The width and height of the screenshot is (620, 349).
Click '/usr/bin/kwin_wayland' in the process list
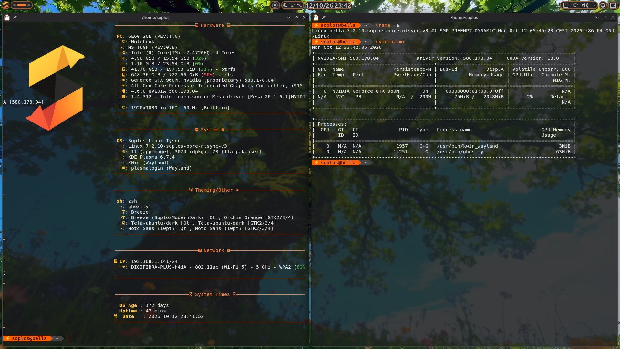pos(467,146)
